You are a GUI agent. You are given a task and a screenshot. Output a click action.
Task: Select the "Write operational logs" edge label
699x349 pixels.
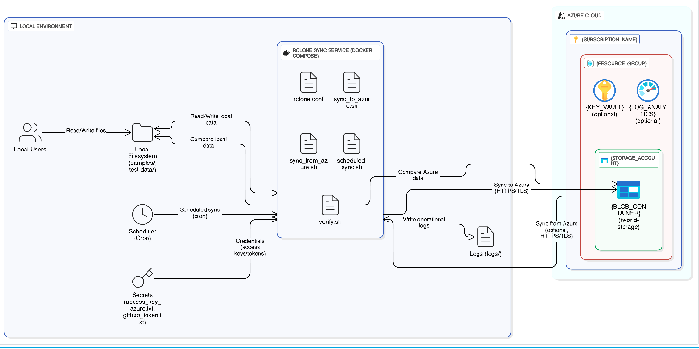424,222
